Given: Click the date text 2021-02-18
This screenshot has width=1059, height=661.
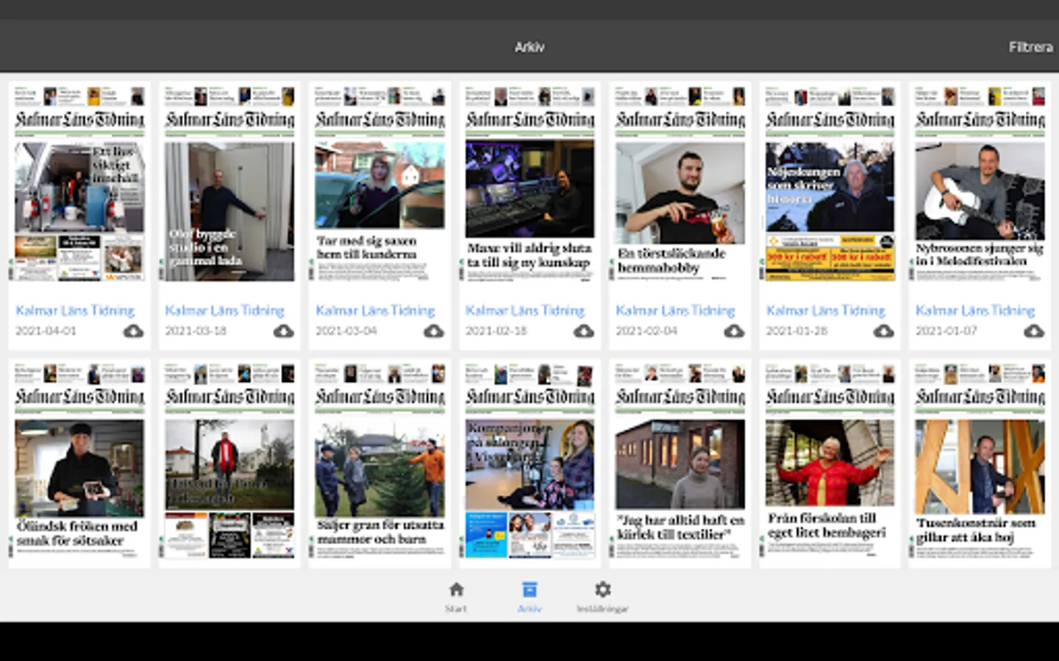Looking at the screenshot, I should click(x=496, y=331).
